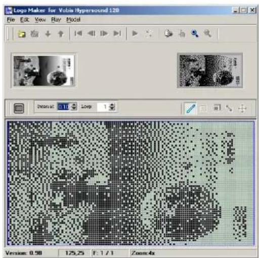259x258 pixels.
Task: Open the Model menu
Action: pos(73,20)
